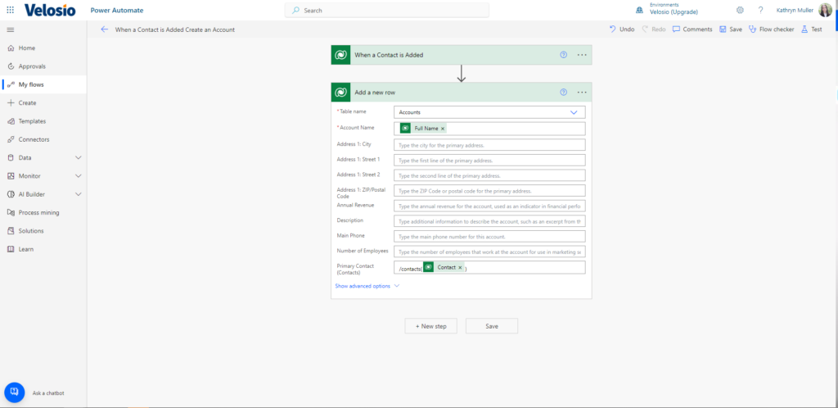This screenshot has height=408, width=838.
Task: Open Process mining in sidebar
Action: click(43, 212)
